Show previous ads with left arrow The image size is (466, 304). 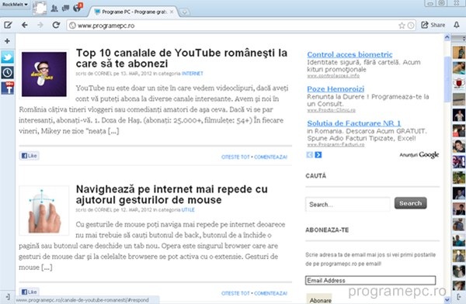(x=310, y=154)
